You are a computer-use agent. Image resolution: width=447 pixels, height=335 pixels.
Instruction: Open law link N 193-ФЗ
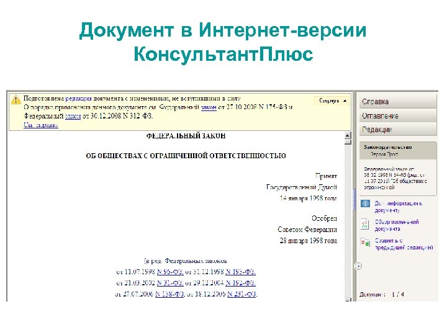(x=240, y=272)
